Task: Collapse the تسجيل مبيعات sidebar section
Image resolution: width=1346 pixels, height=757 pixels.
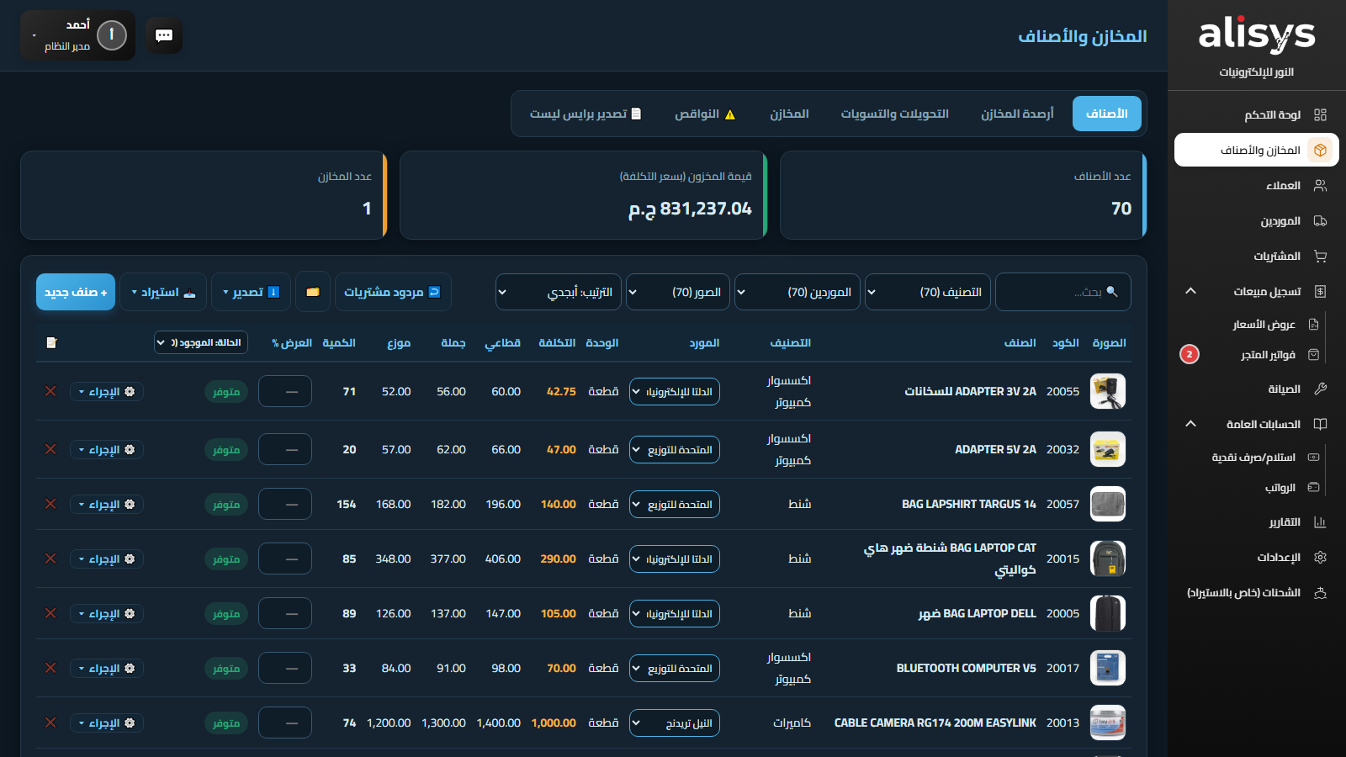Action: (1190, 291)
